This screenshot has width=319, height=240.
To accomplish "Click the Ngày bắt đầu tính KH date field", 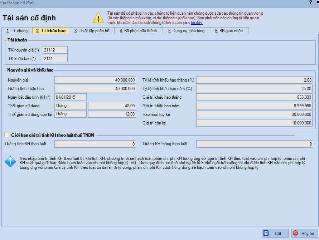I will pos(70,97).
